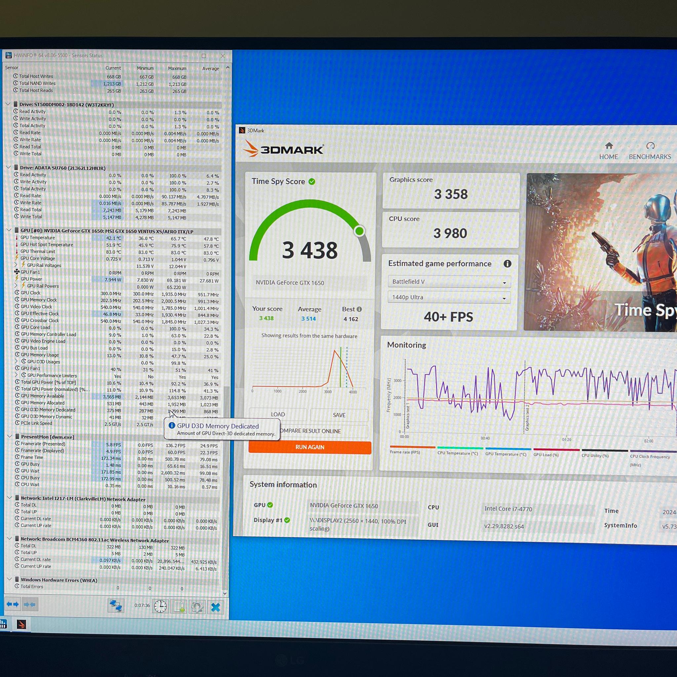The image size is (677, 677).
Task: Click the HWiNFO scrollbar up arrow
Action: pyautogui.click(x=228, y=67)
